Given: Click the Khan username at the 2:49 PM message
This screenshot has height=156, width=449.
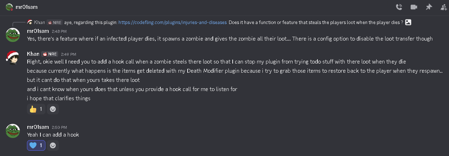Looking at the screenshot, I should click(33, 54).
